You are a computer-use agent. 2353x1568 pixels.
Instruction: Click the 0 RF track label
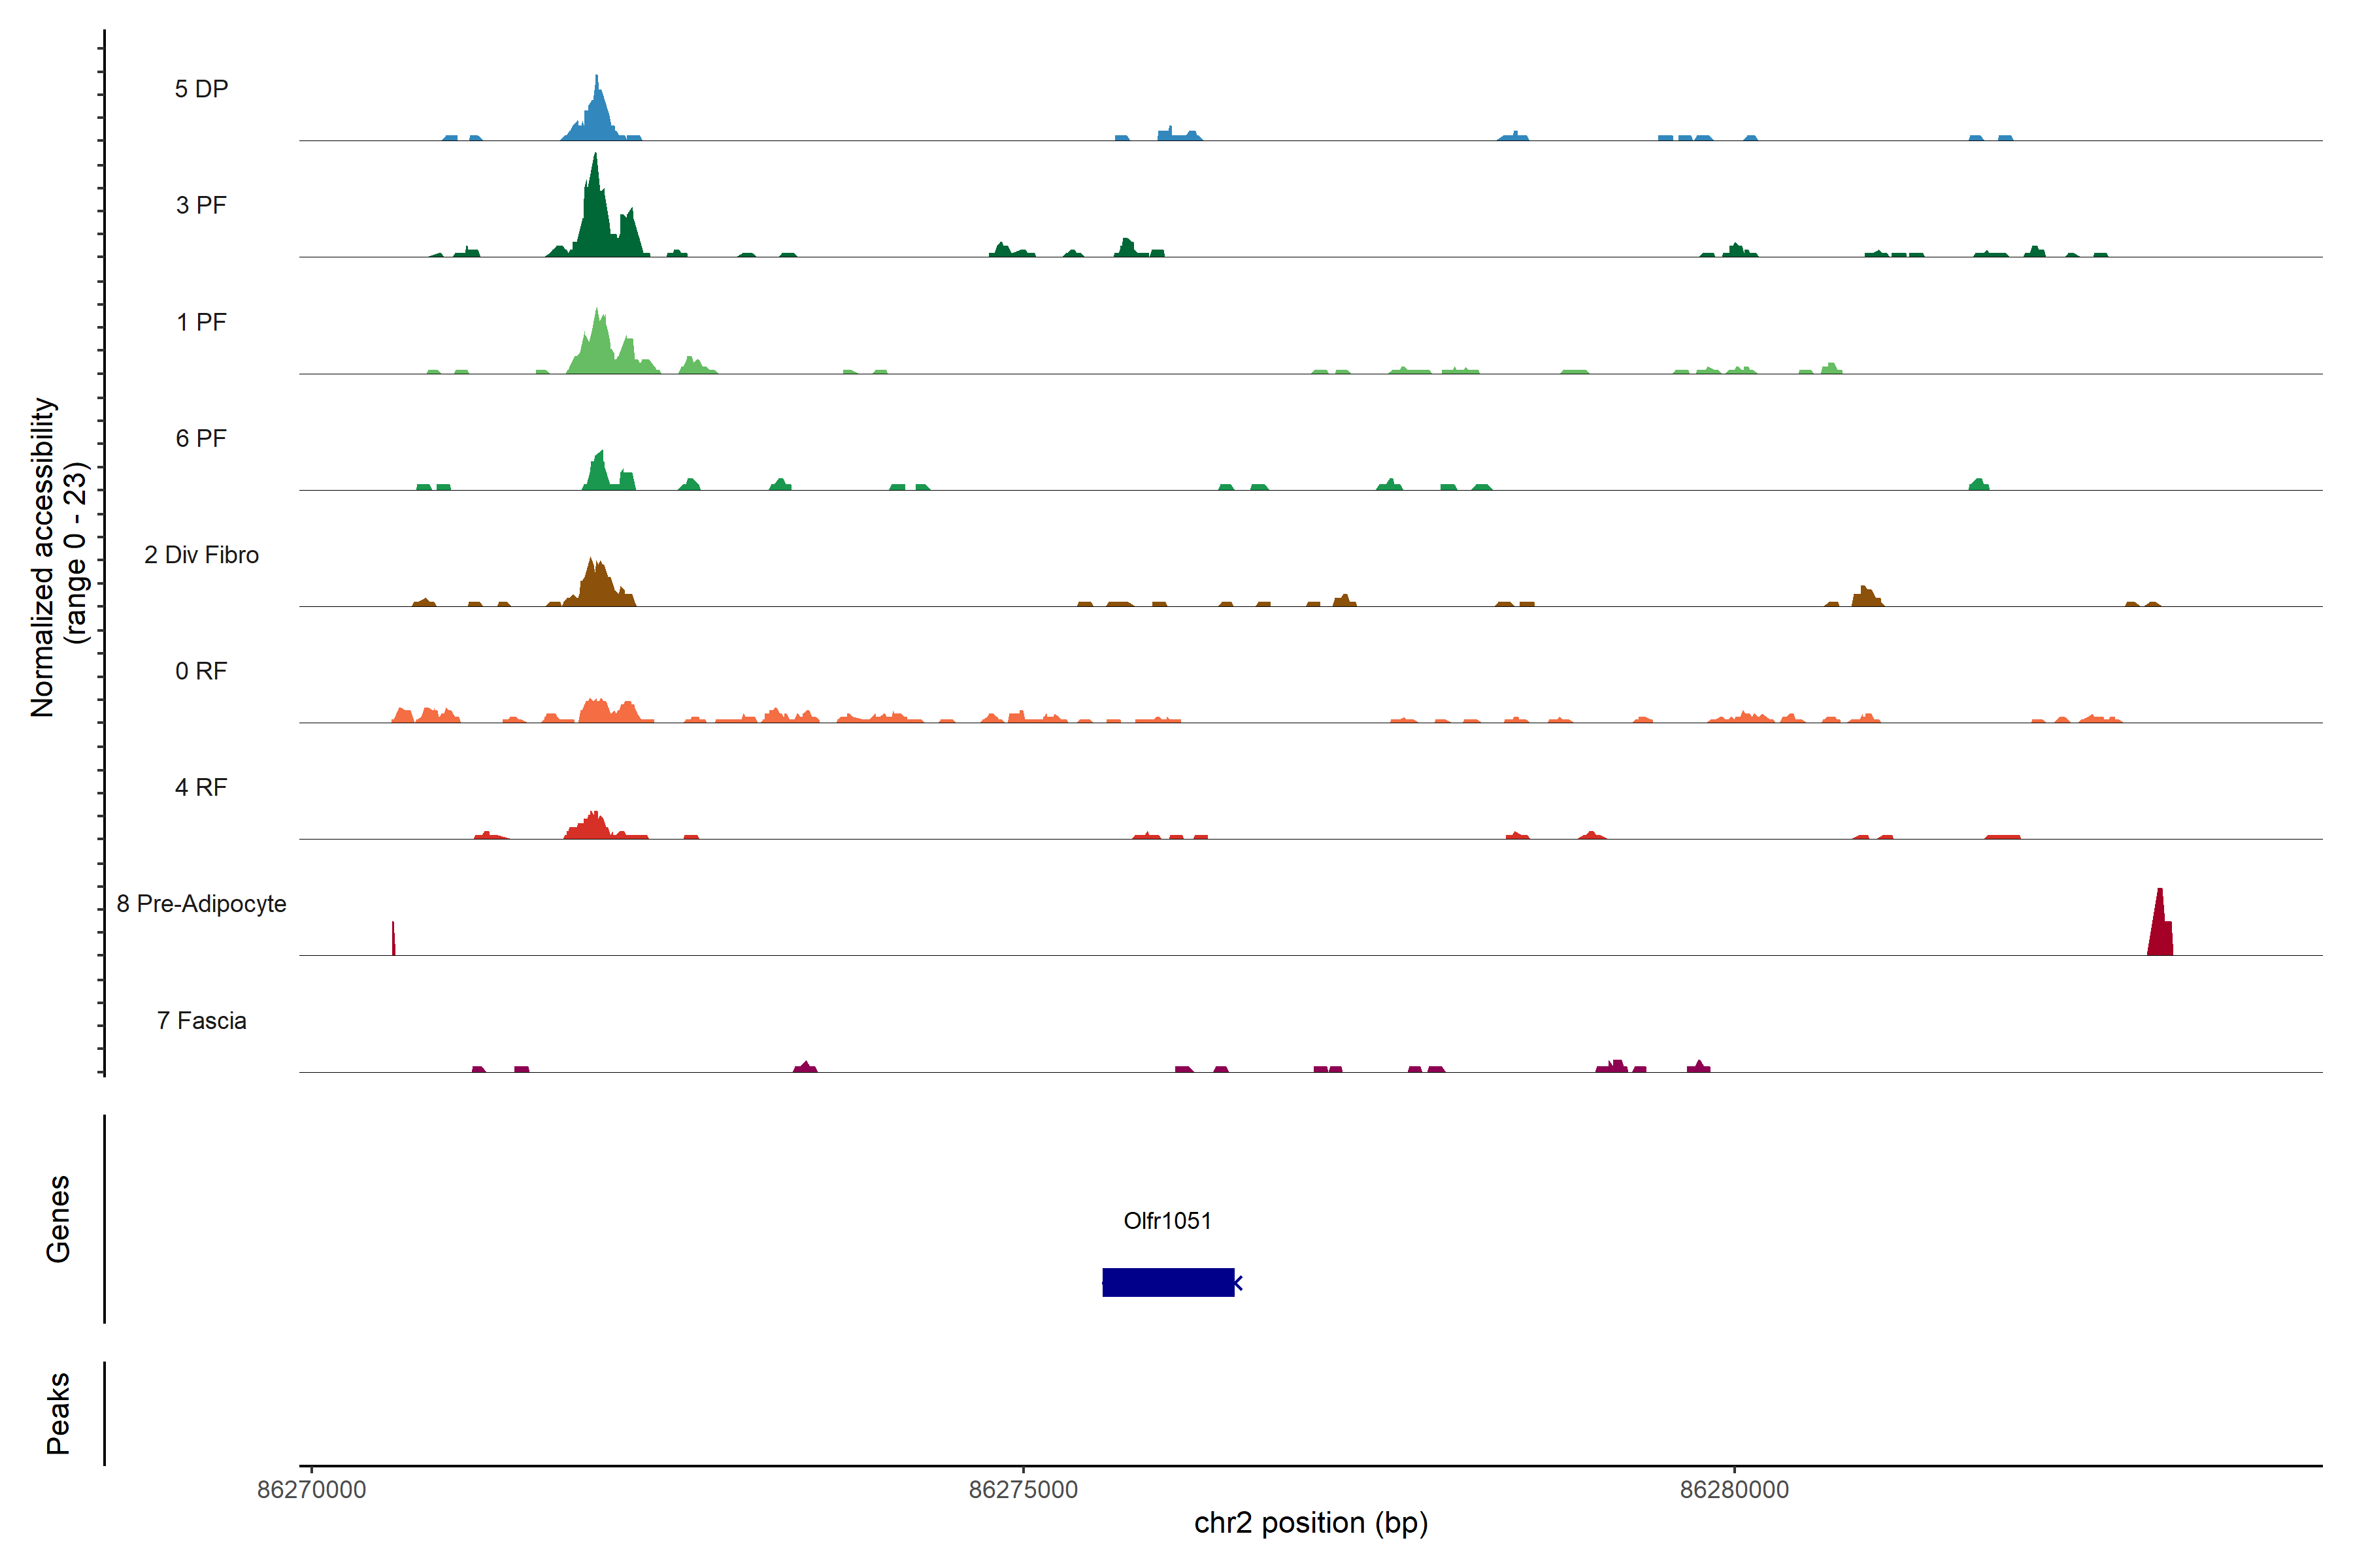tap(201, 671)
